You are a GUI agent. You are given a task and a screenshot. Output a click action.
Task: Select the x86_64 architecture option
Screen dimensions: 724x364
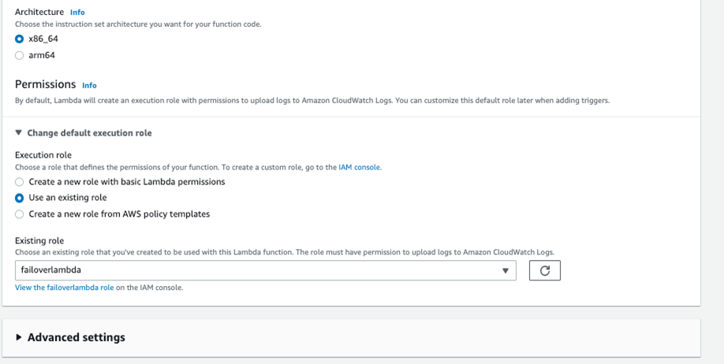point(20,39)
